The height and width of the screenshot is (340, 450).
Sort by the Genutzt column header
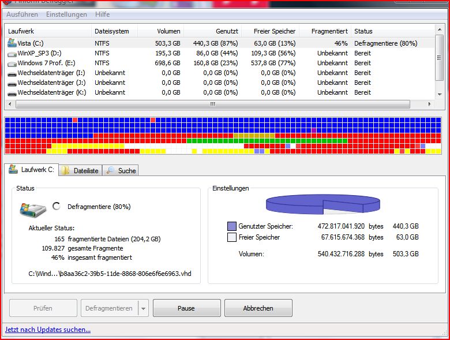click(213, 31)
